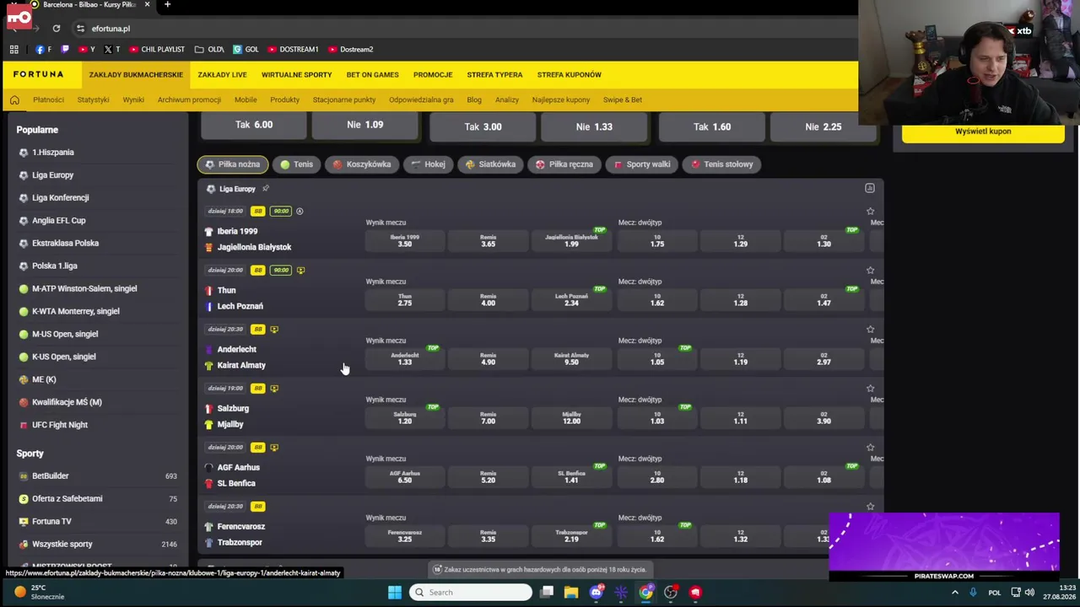Open the GOL bookmark
Screen dimensions: 1080x607
246,50
